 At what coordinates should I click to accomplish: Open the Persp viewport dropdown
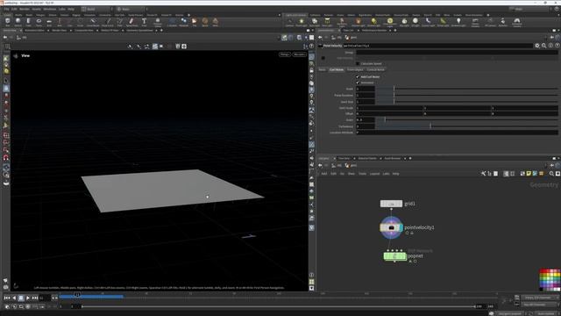(x=285, y=54)
